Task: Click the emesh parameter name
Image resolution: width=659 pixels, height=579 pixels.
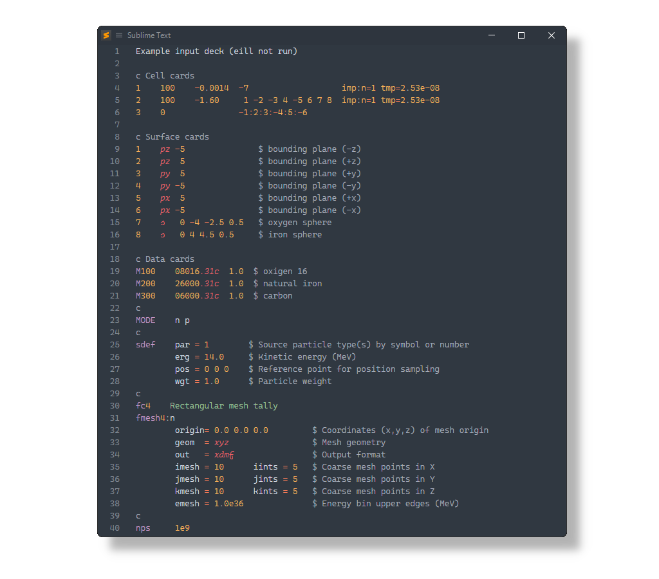Action: 187,504
